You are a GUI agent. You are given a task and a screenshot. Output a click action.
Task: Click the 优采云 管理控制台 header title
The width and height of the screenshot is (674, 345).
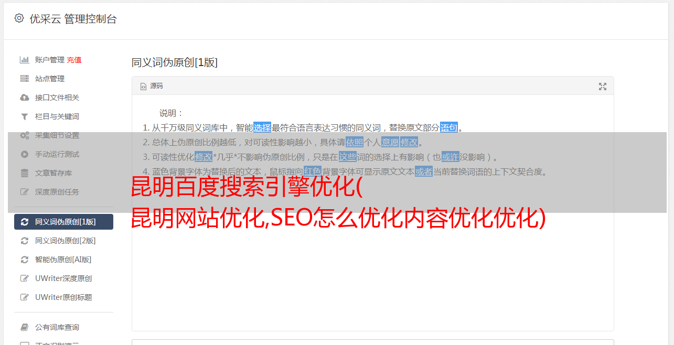click(73, 19)
